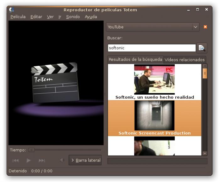Viewport: 220px width, 182px height.
Task: Click the volume speaker icon
Action: click(62, 160)
